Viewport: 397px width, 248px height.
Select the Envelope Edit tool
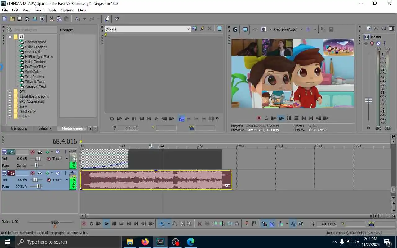(x=175, y=224)
